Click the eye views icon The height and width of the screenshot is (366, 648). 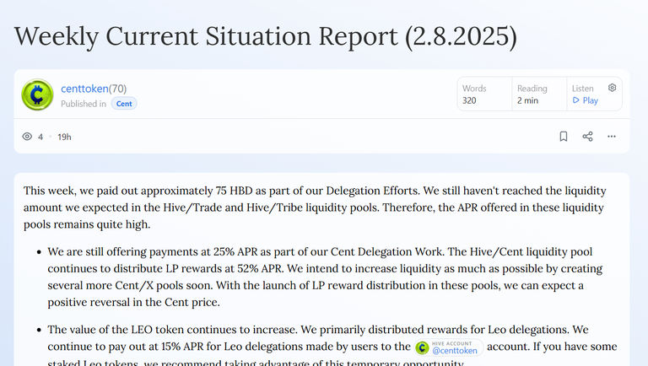[27, 137]
